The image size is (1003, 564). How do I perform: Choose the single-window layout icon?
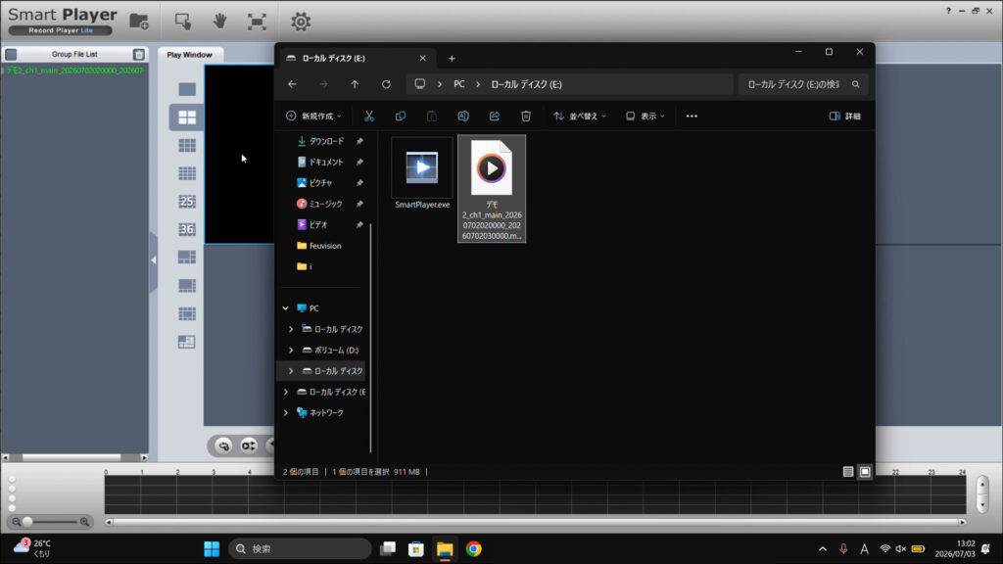pos(187,89)
